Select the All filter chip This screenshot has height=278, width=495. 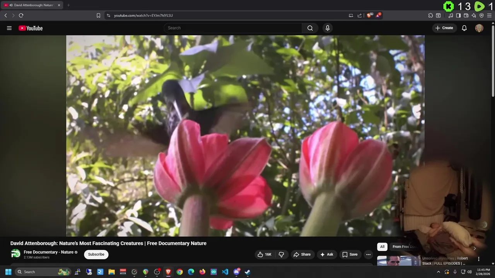pyautogui.click(x=382, y=247)
